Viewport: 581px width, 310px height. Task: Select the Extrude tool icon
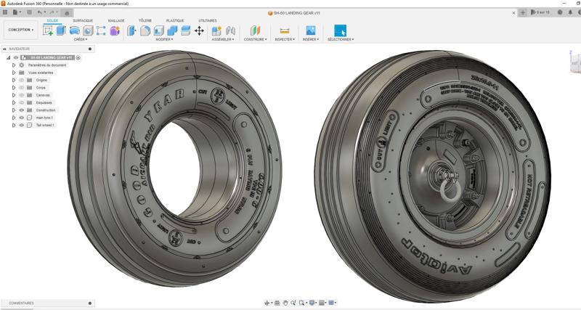pyautogui.click(x=61, y=30)
